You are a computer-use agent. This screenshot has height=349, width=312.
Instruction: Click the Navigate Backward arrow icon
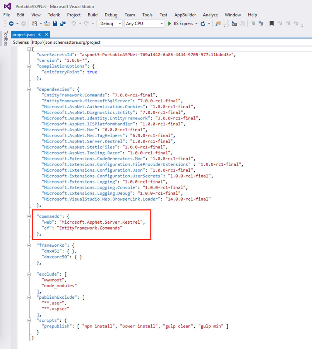[11, 23]
